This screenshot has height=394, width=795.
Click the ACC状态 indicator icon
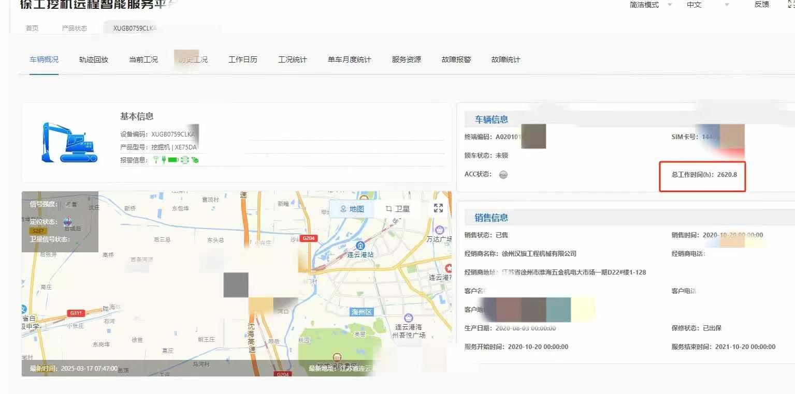503,175
